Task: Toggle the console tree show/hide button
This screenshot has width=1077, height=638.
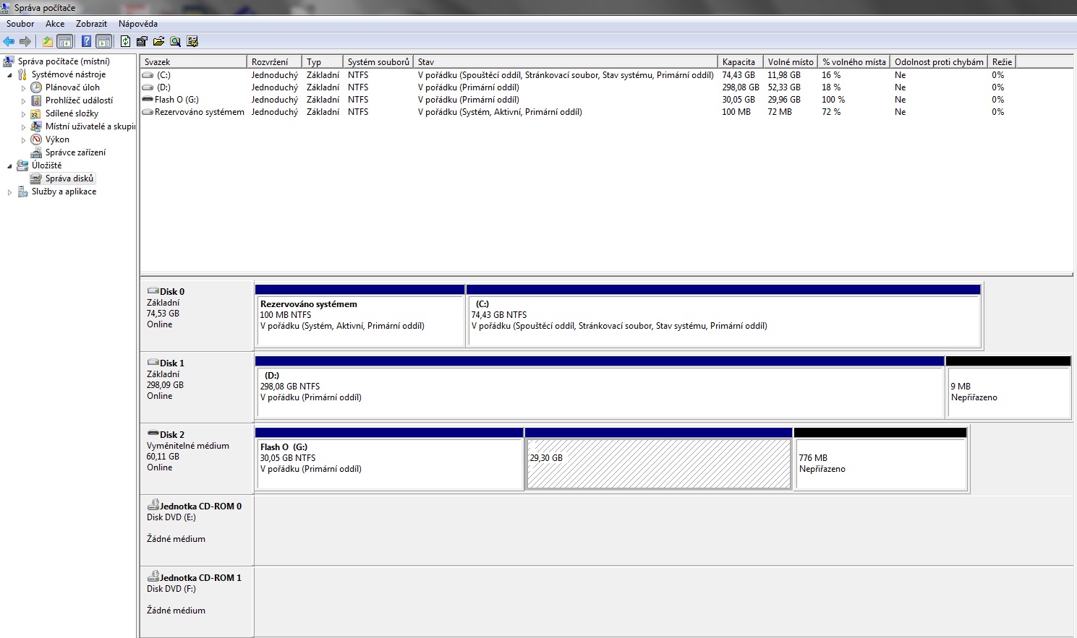Action: pyautogui.click(x=65, y=41)
